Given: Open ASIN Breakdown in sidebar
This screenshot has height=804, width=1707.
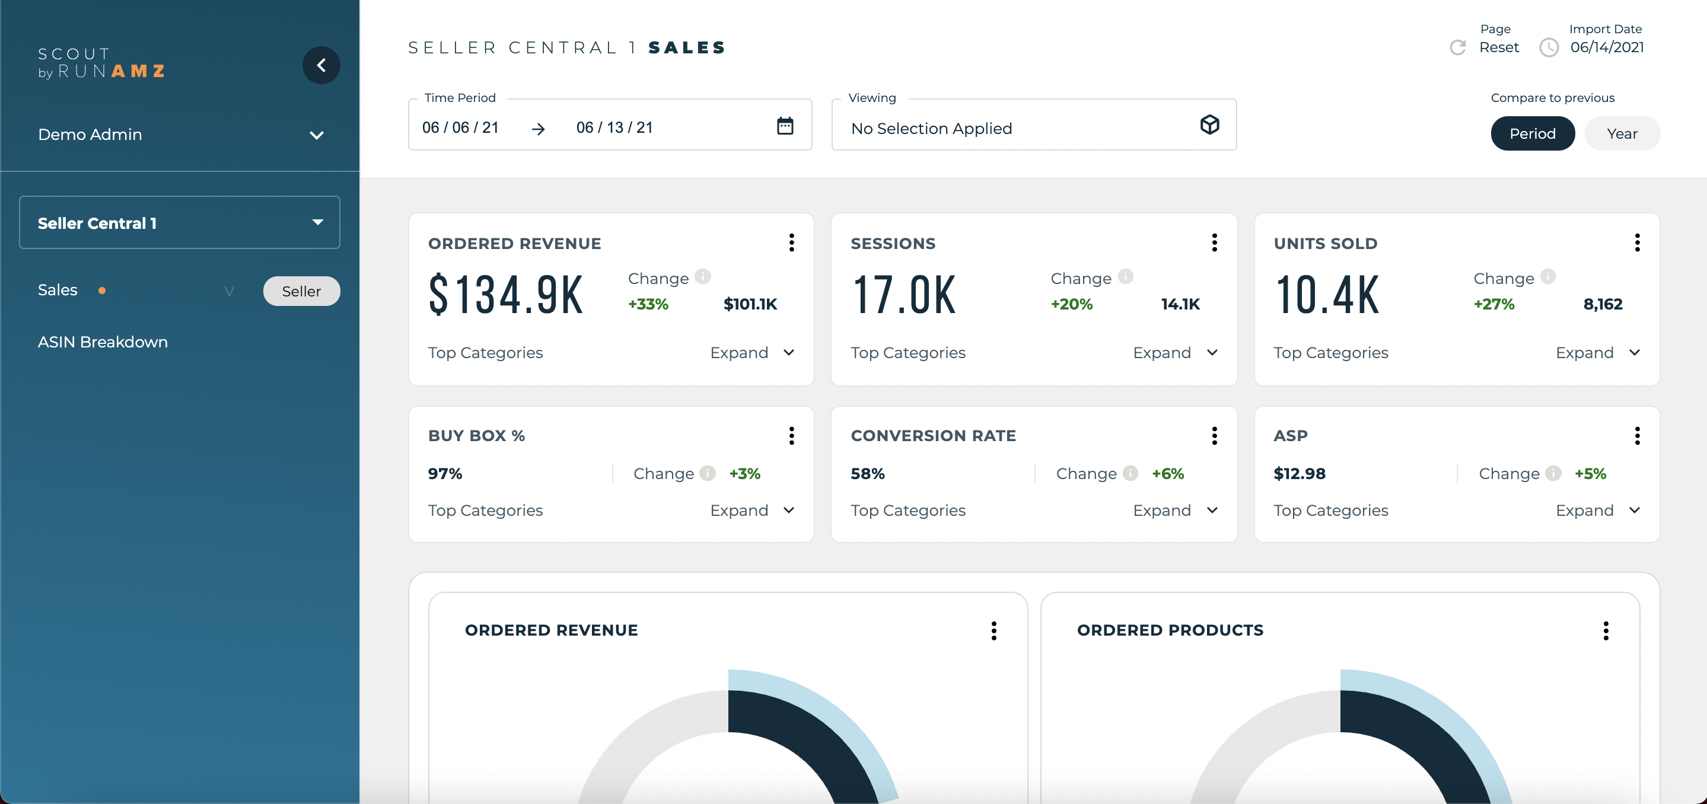Looking at the screenshot, I should (x=103, y=342).
